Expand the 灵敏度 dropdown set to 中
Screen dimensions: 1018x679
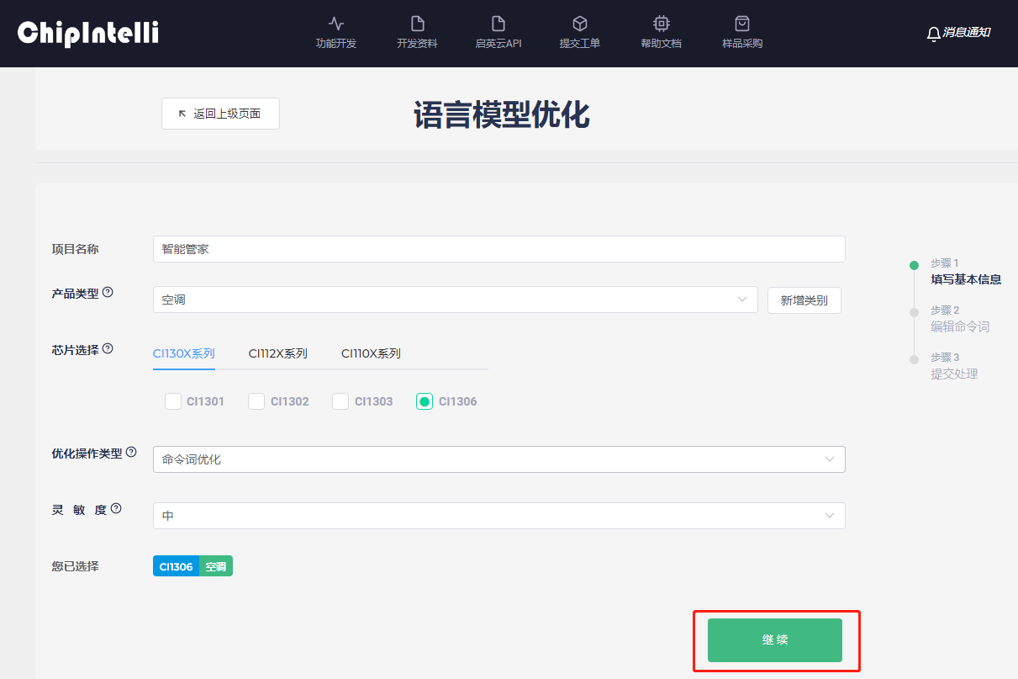pos(498,516)
